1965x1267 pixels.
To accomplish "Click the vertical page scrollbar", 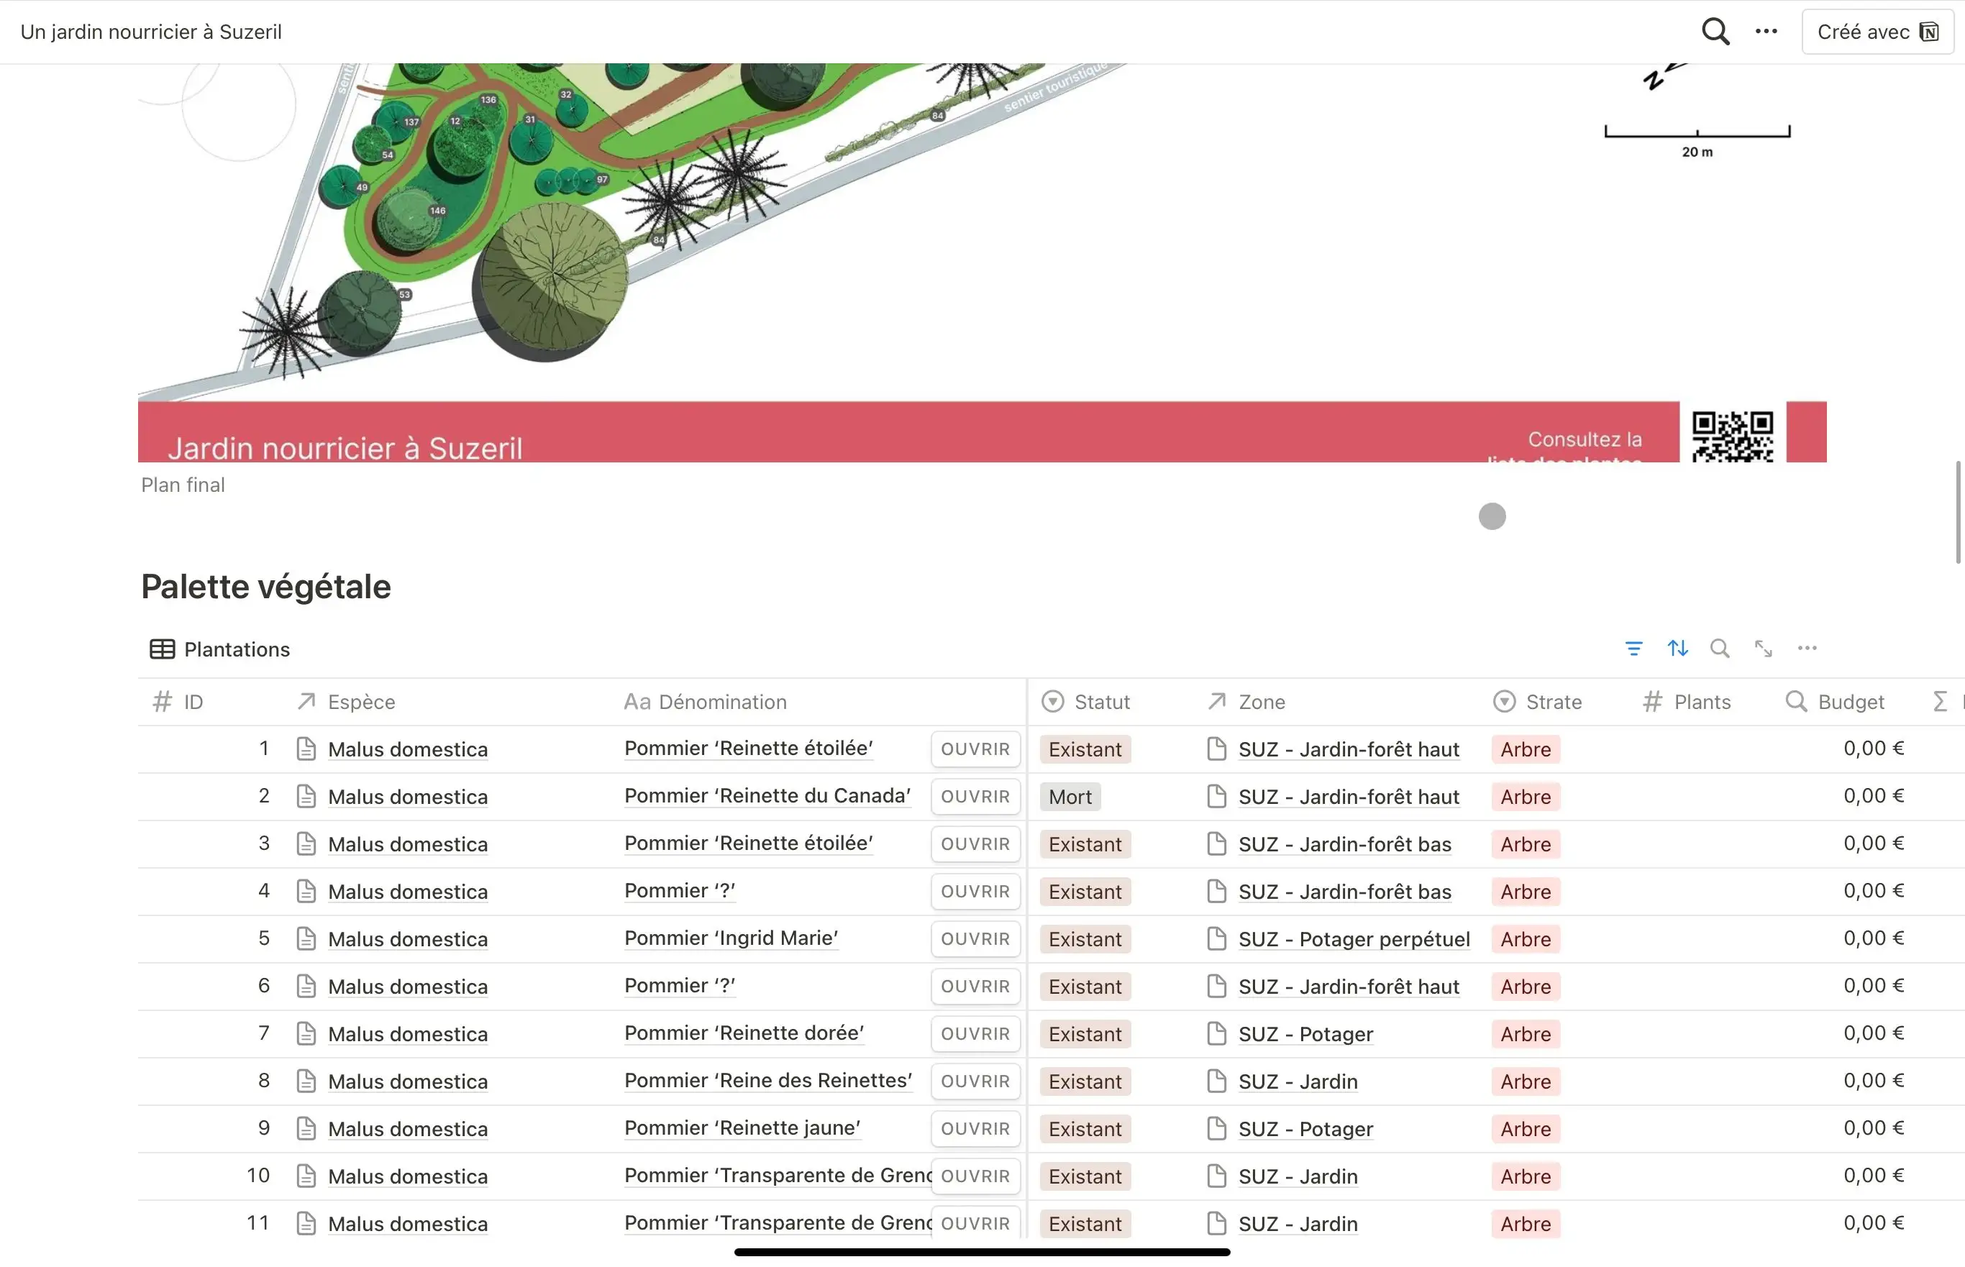I will point(1958,512).
